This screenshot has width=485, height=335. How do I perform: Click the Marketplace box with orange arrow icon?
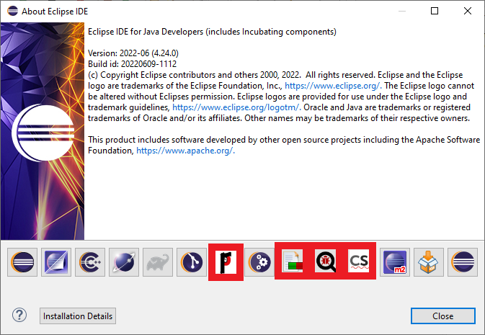pos(428,262)
